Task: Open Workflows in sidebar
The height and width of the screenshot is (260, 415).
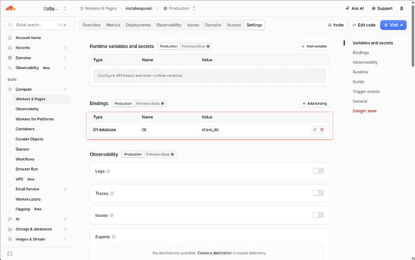Action: click(25, 159)
